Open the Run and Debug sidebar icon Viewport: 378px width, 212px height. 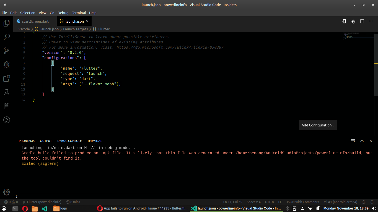tap(7, 64)
